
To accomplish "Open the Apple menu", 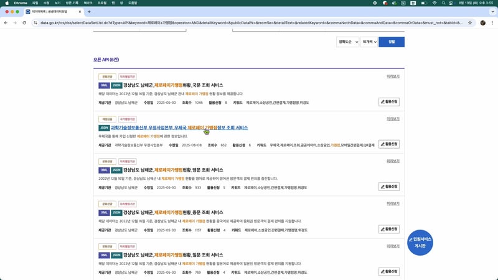I will click(x=7, y=3).
